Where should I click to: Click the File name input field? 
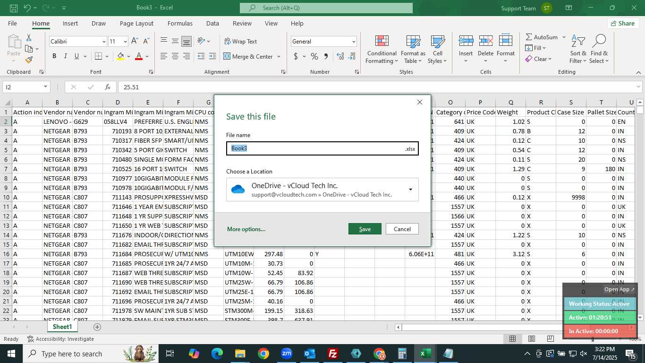click(x=322, y=148)
